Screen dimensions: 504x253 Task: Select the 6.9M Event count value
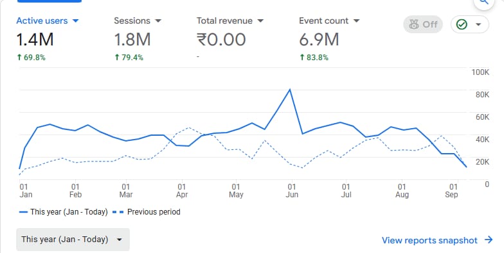click(x=319, y=40)
